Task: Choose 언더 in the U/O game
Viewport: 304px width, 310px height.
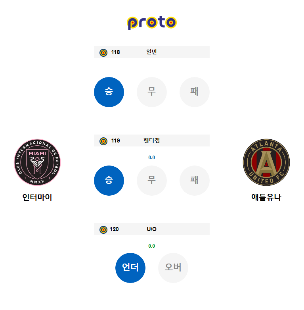Action: click(x=130, y=268)
